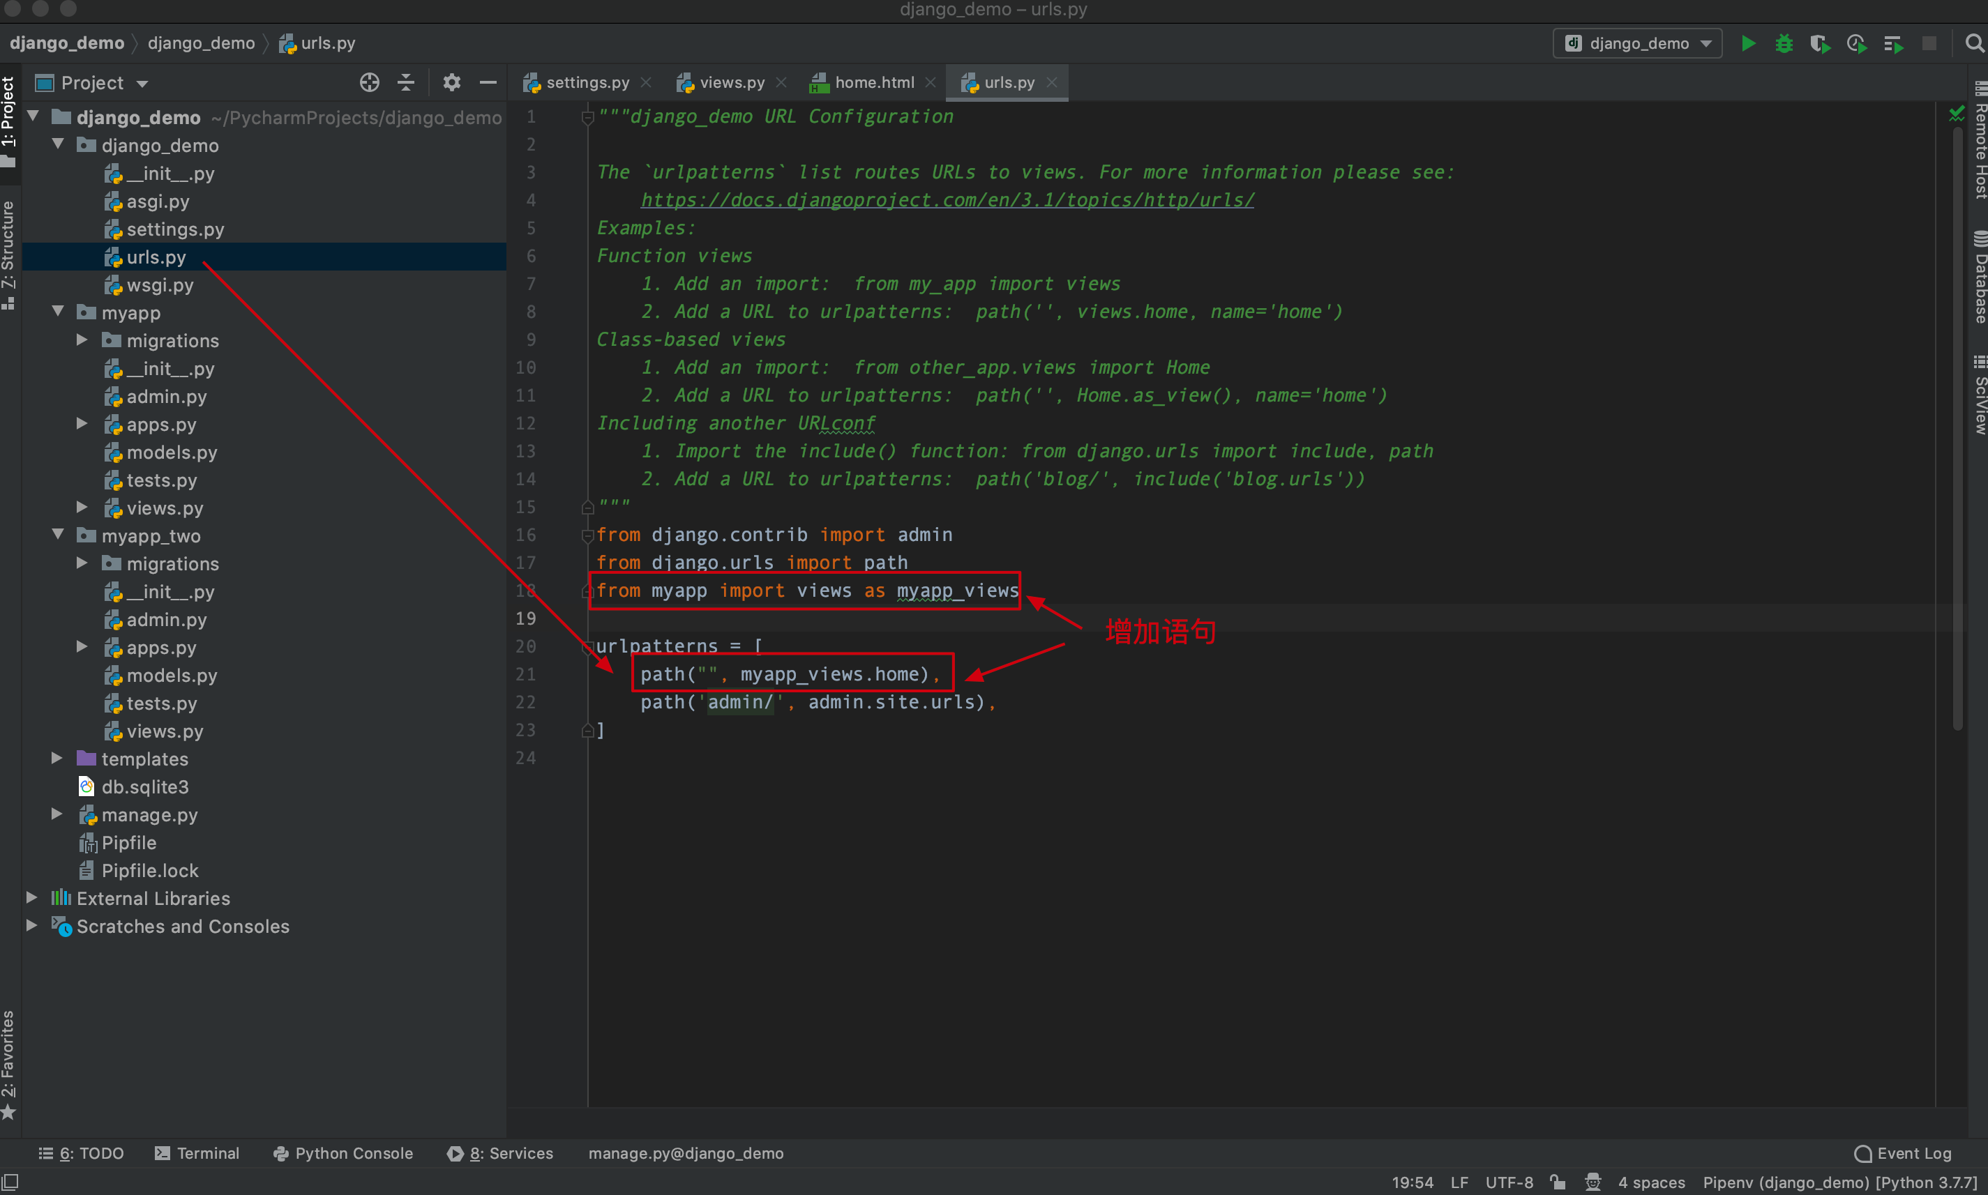Open manage.py@django_demo console

(x=686, y=1153)
